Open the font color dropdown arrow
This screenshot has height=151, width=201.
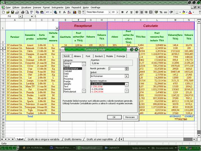click(x=193, y=12)
